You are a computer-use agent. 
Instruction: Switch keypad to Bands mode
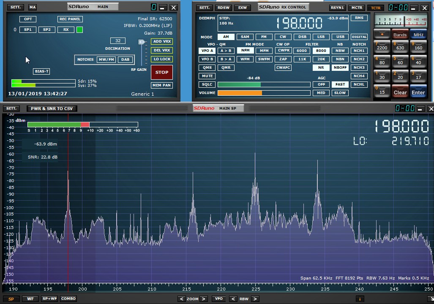[x=400, y=34]
